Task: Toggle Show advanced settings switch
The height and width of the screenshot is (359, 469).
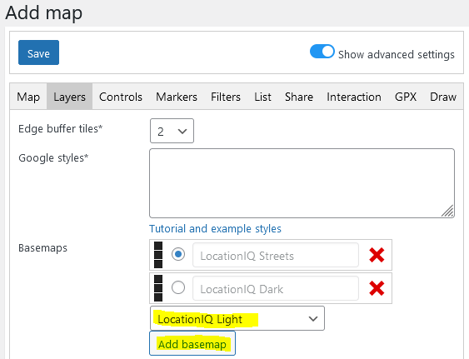Action: 322,52
